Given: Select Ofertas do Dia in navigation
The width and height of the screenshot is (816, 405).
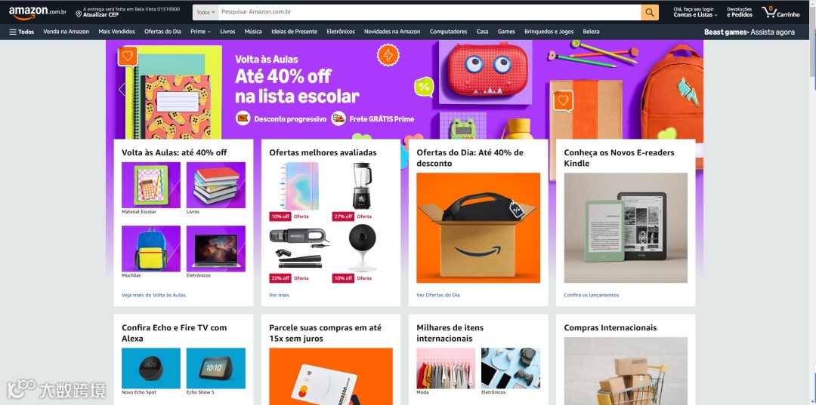Looking at the screenshot, I should tap(163, 32).
